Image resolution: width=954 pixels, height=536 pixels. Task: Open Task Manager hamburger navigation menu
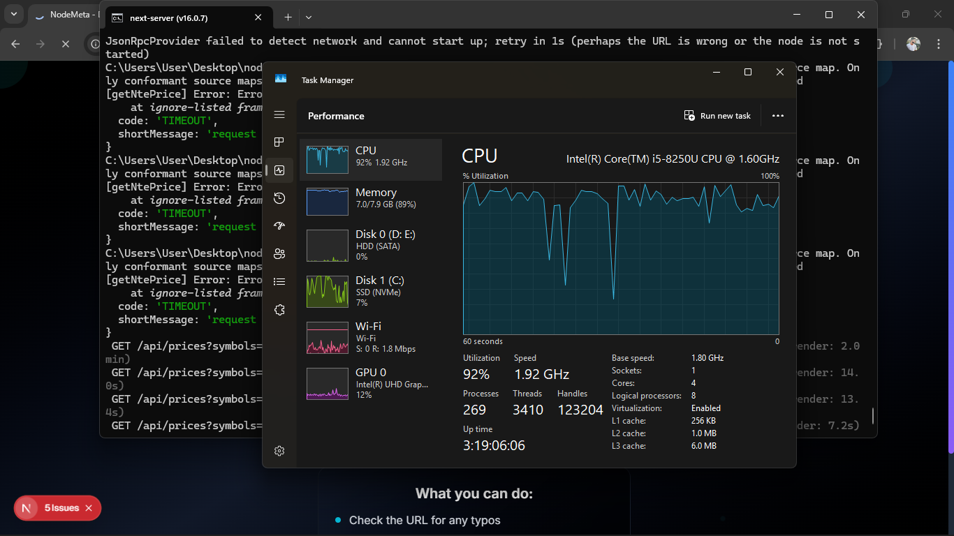(279, 114)
